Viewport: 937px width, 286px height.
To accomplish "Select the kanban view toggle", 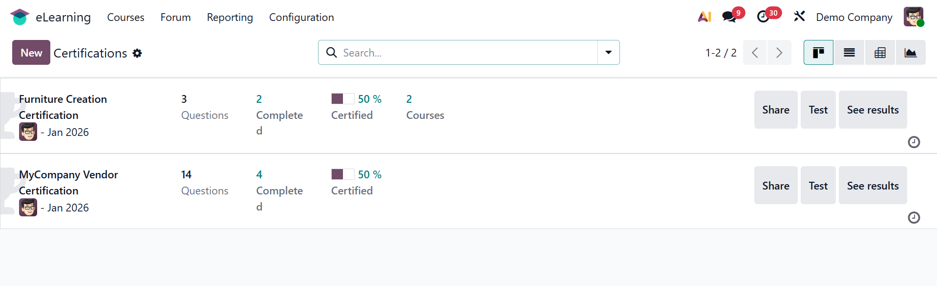I will click(x=818, y=53).
